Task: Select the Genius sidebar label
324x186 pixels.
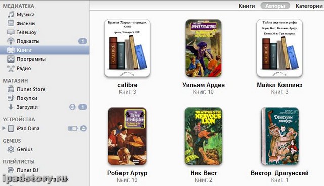Action: 25,149
